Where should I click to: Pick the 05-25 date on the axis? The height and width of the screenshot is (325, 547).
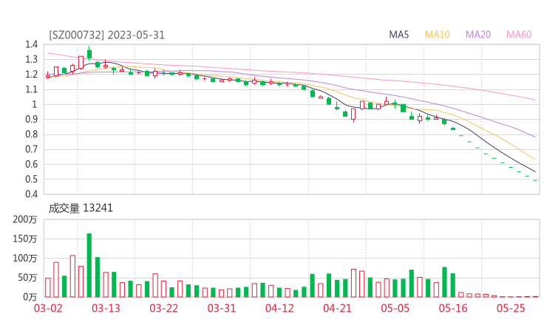(510, 308)
